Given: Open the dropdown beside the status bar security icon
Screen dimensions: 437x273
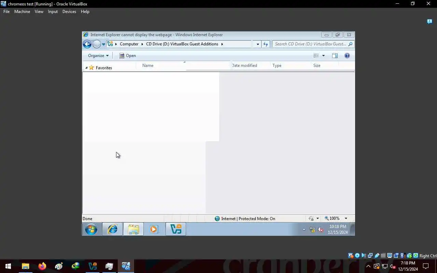Looking at the screenshot, I should 318,219.
